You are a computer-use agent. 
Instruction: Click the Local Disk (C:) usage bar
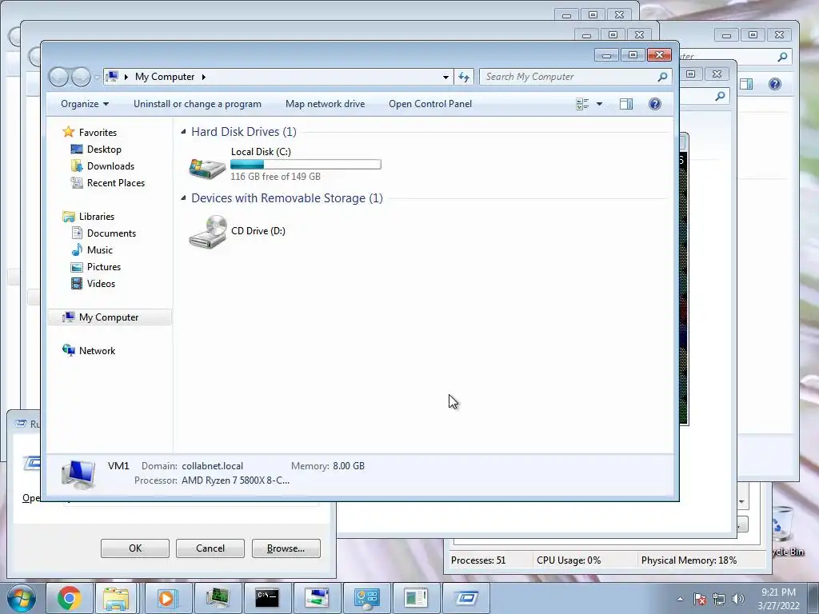coord(306,165)
